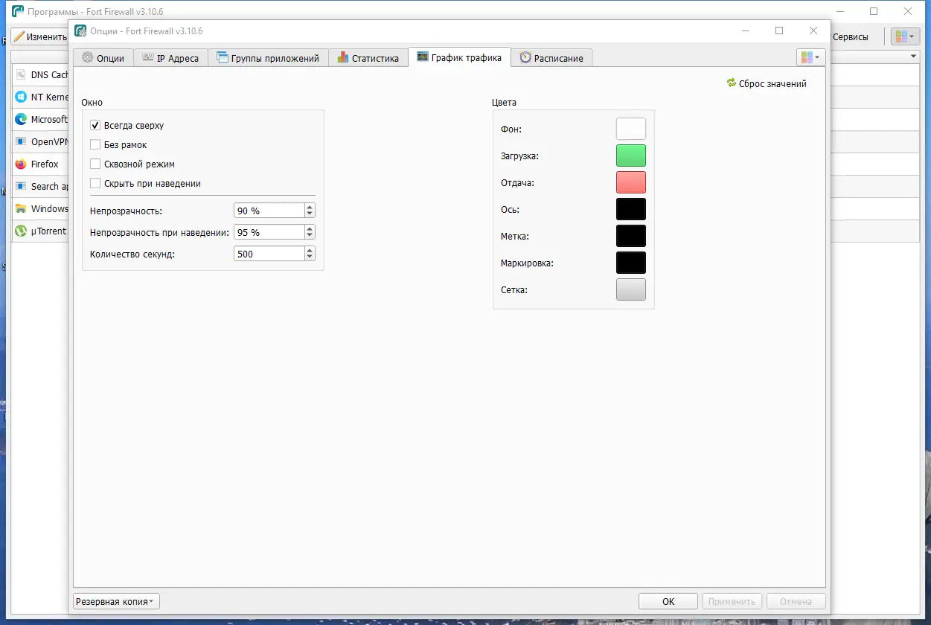This screenshot has height=625, width=931.
Task: Click the color grid icon in Options tab bar
Action: tap(807, 57)
